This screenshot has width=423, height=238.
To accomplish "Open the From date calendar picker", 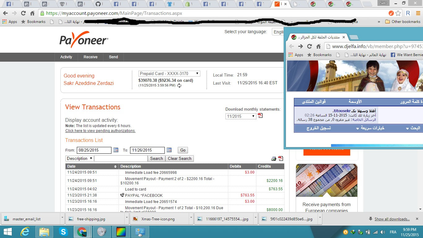I will point(116,150).
